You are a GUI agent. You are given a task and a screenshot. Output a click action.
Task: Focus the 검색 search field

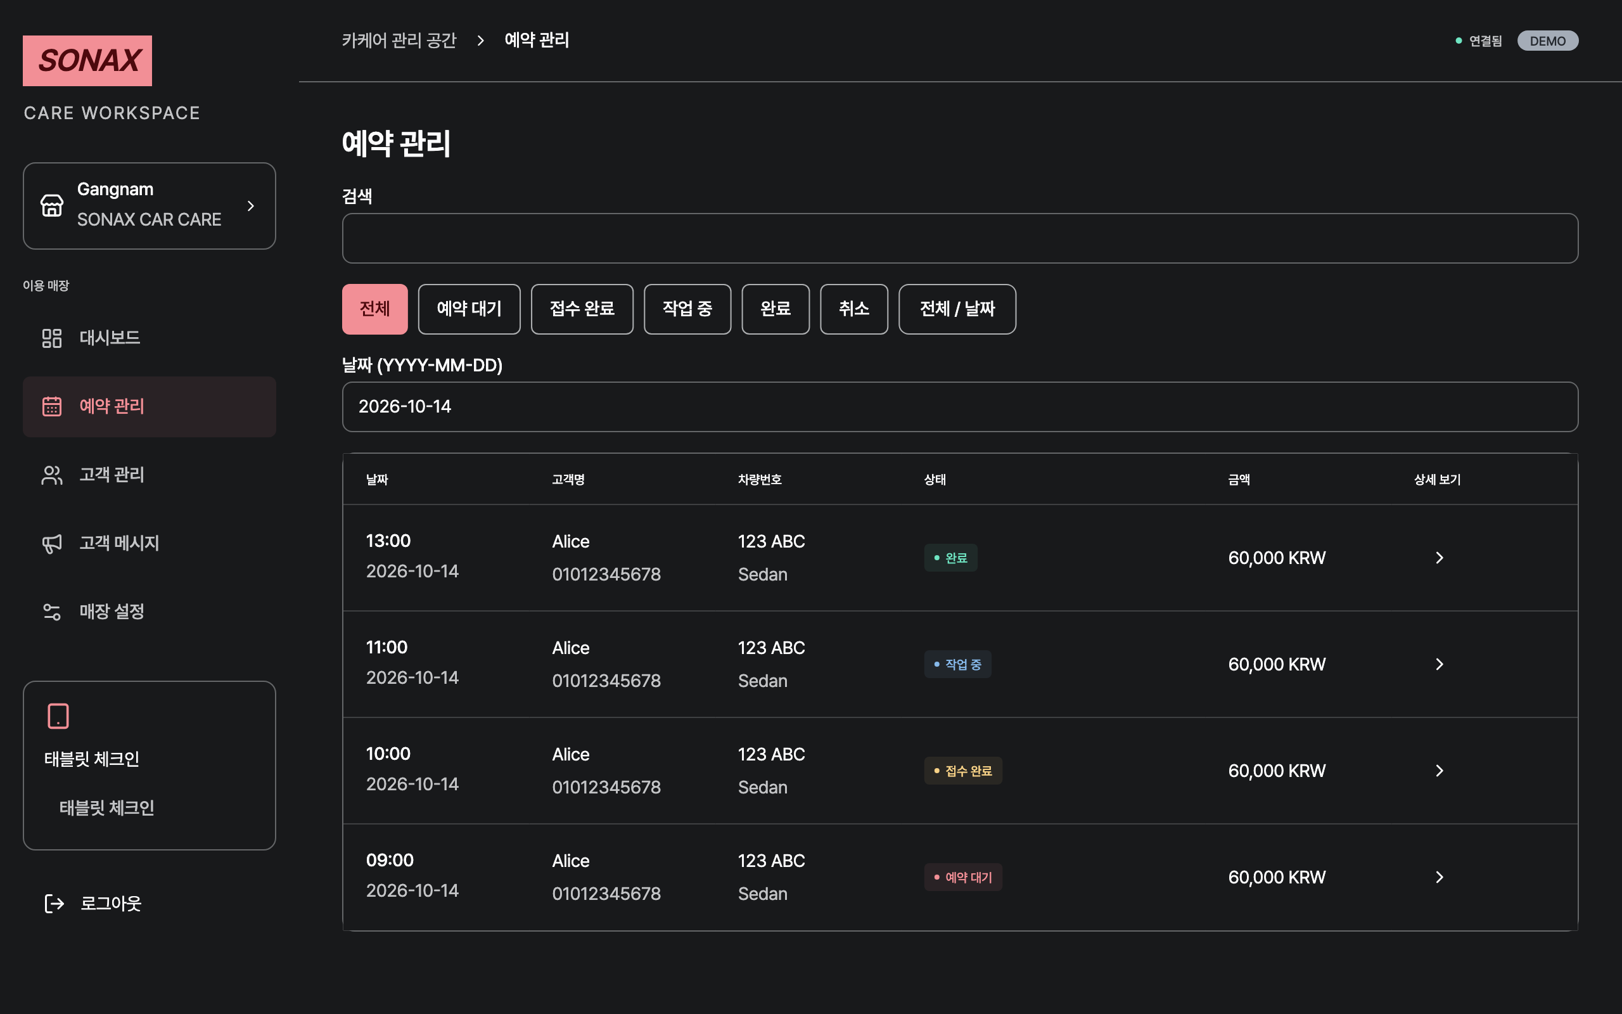pyautogui.click(x=960, y=238)
